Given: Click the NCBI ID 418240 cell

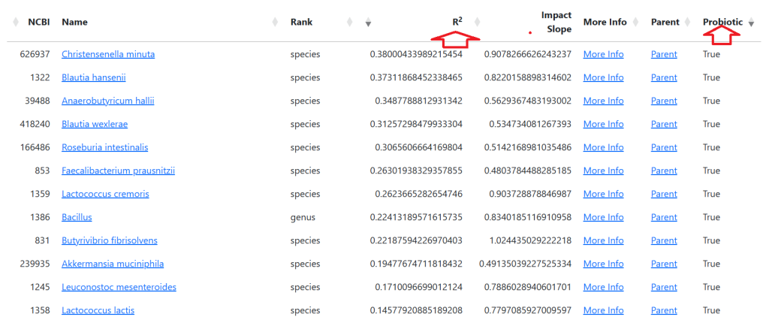Looking at the screenshot, I should click(35, 124).
